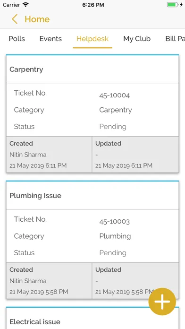Open the Electrical issue ticket
The width and height of the screenshot is (185, 329).
coord(92,319)
